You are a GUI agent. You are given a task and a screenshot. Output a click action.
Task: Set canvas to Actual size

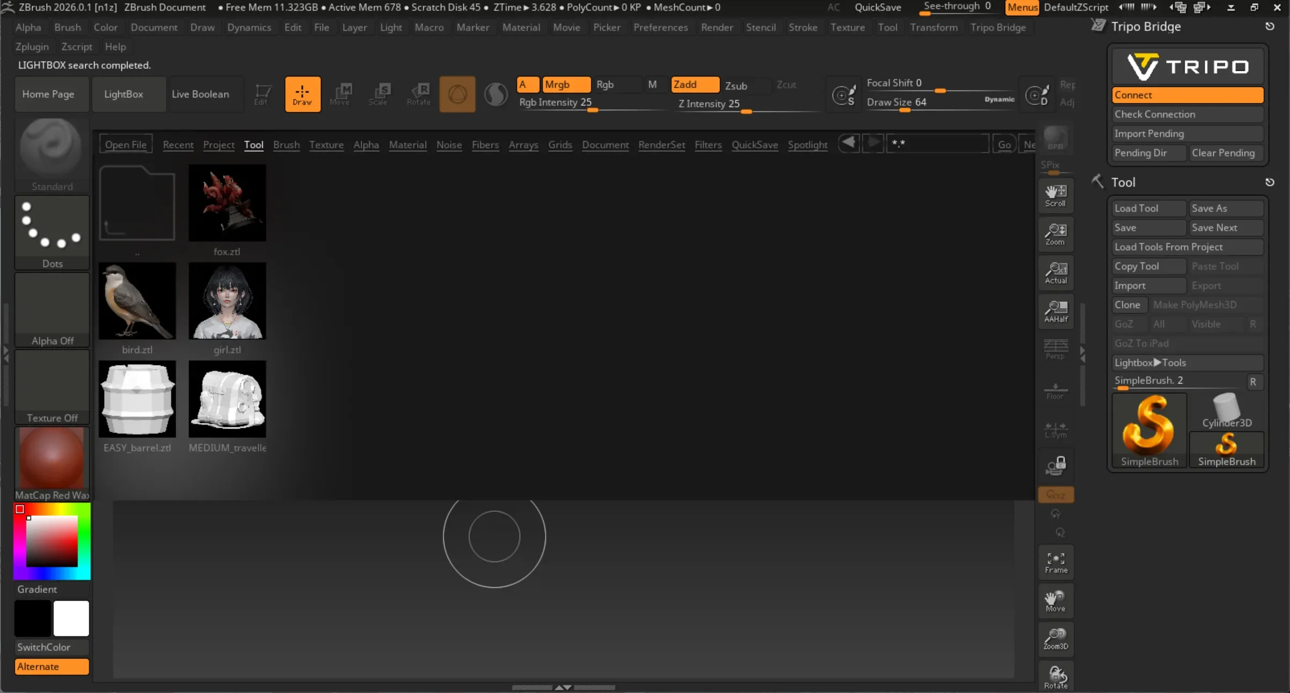click(1056, 272)
